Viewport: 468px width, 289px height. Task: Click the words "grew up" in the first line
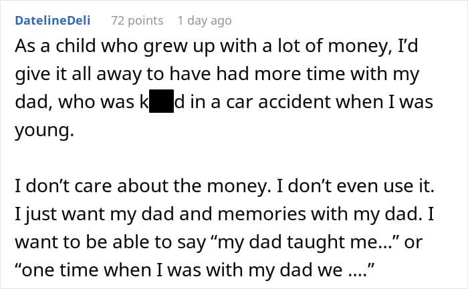tap(179, 47)
